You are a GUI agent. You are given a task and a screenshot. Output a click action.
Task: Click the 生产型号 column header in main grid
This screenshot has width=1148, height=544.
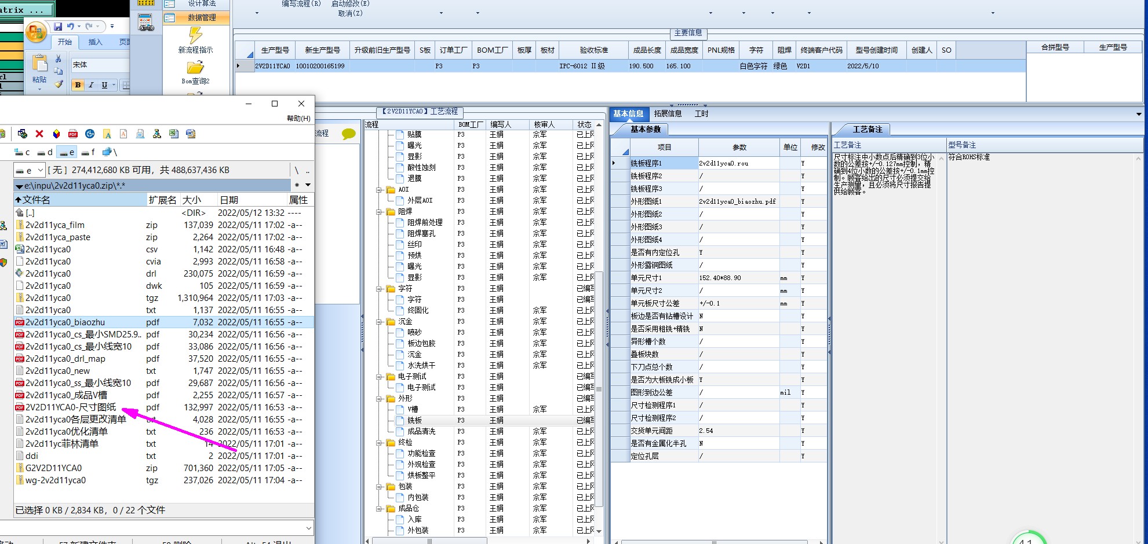(275, 50)
